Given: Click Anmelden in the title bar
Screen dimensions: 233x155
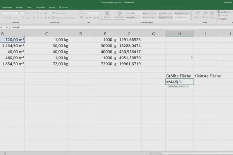Looking at the screenshot, I should click(228, 2).
